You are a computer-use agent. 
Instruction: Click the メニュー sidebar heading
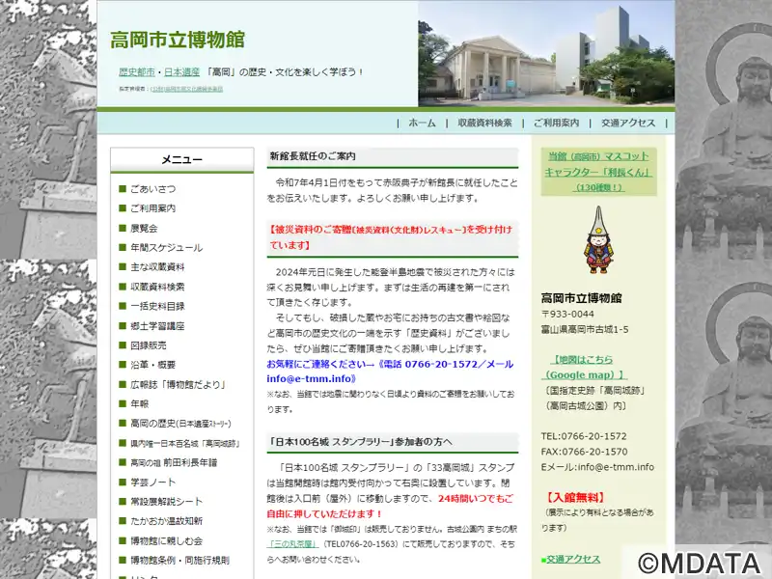pyautogui.click(x=182, y=159)
